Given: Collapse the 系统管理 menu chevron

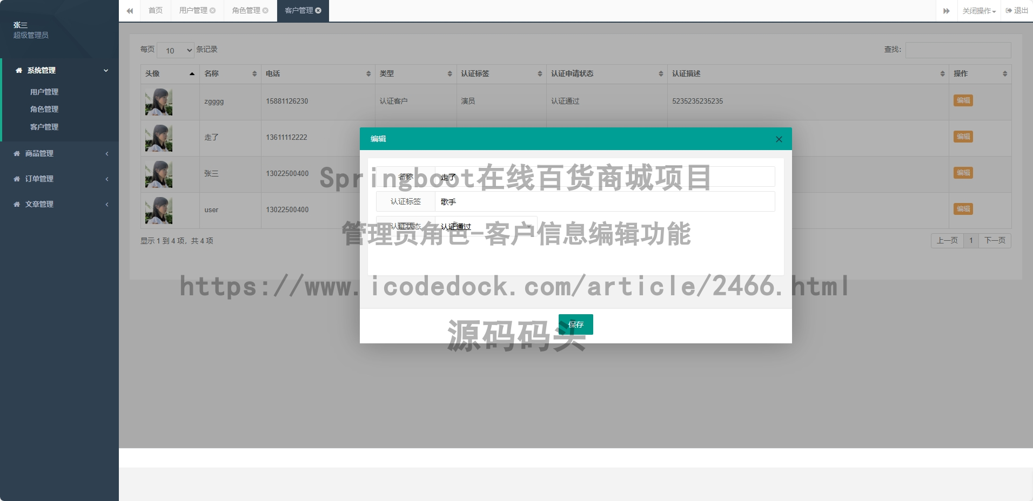Looking at the screenshot, I should (106, 70).
